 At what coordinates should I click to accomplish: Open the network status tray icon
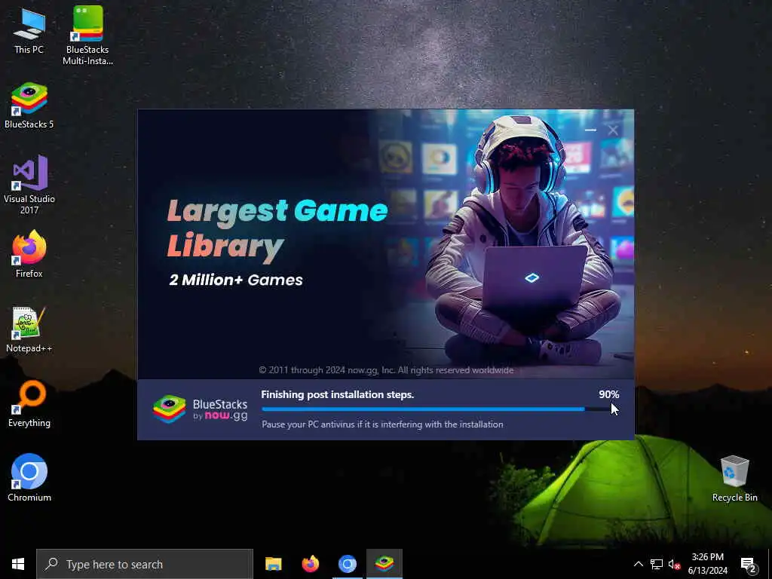click(x=657, y=564)
